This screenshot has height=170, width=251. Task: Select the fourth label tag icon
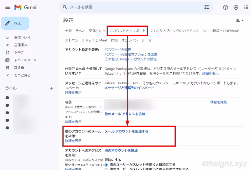(x=8, y=120)
